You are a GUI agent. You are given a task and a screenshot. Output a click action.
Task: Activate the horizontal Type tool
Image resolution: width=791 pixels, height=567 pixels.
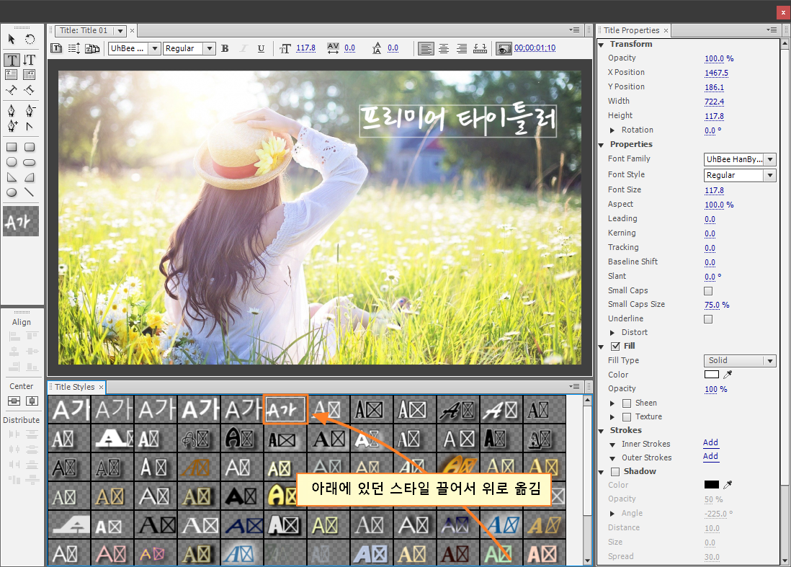pos(12,60)
